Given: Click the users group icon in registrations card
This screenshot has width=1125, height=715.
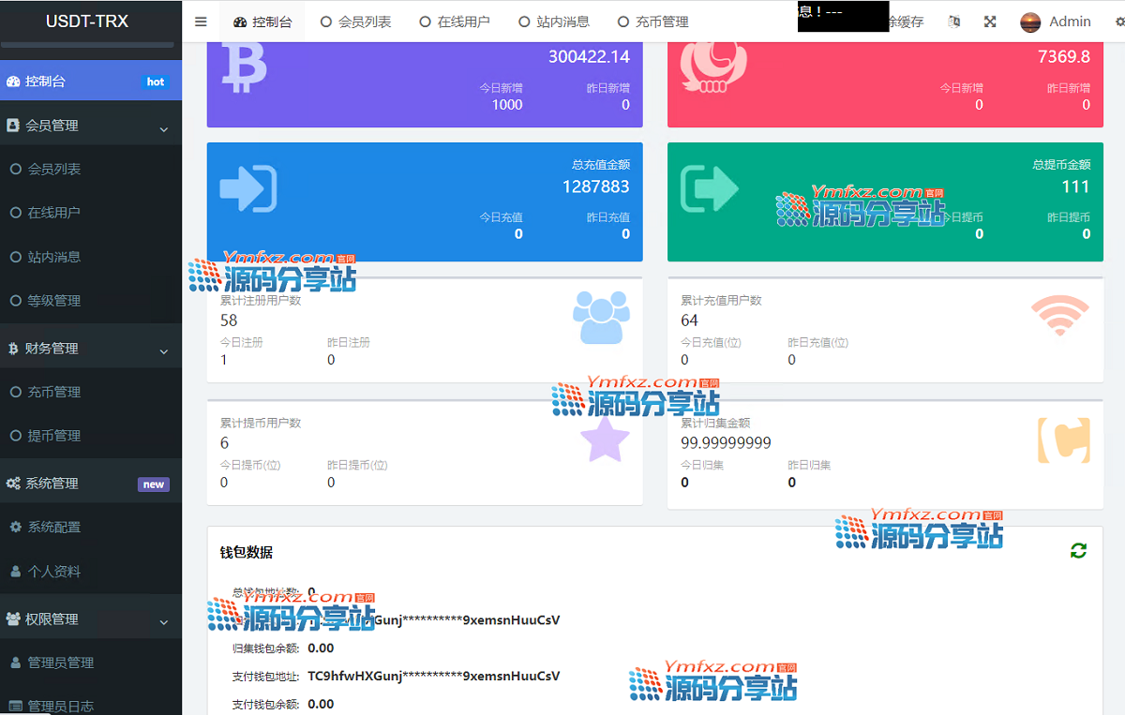Looking at the screenshot, I should (601, 318).
